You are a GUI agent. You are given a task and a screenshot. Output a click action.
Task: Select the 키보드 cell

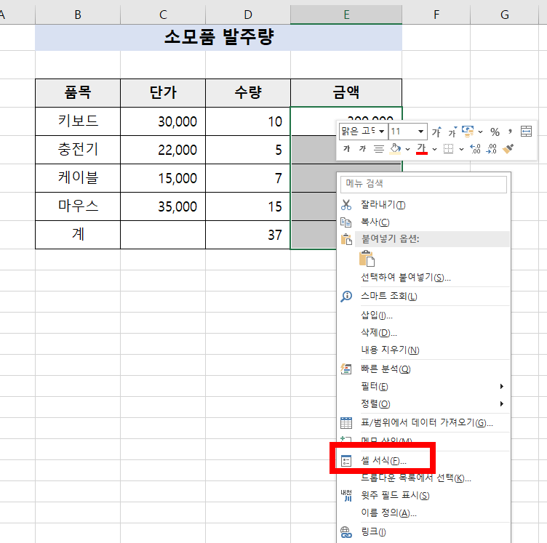click(78, 121)
